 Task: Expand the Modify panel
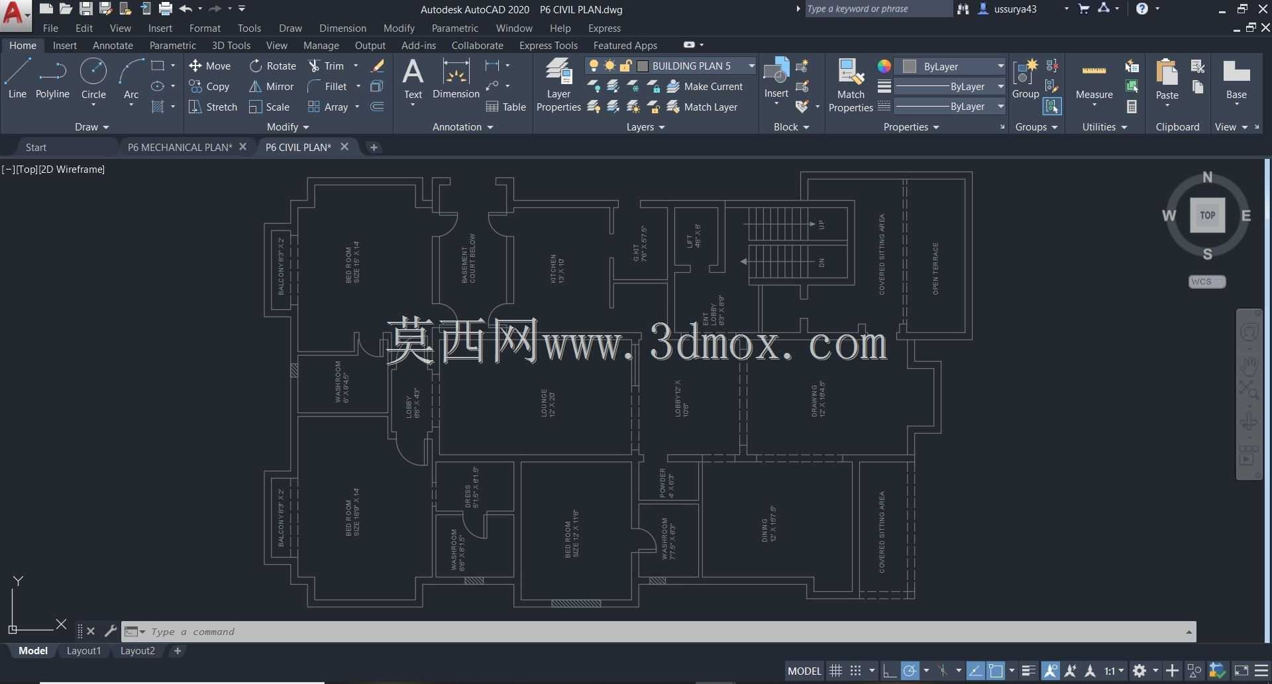(x=288, y=126)
